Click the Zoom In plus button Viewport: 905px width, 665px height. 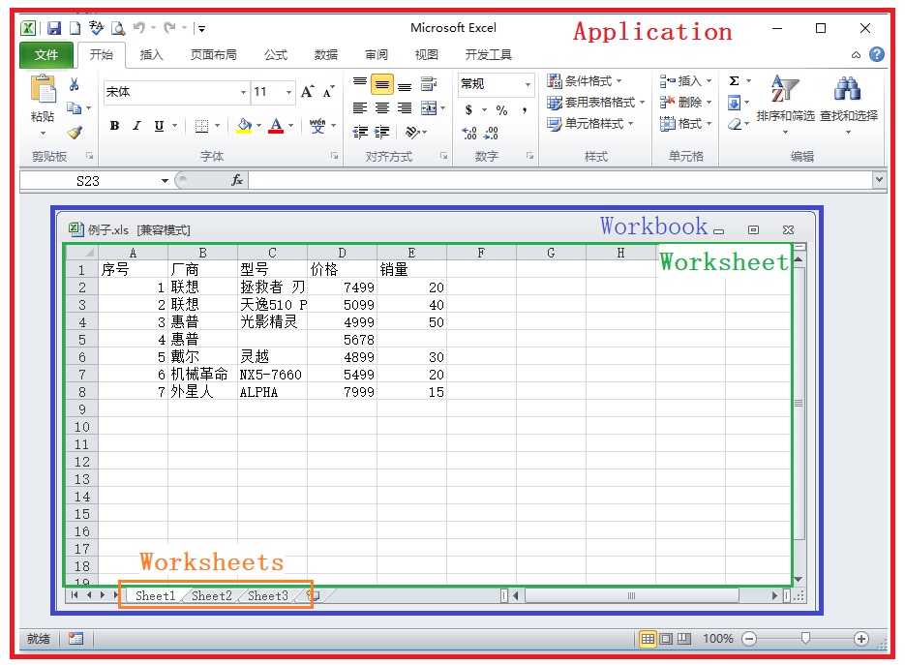[x=861, y=639]
